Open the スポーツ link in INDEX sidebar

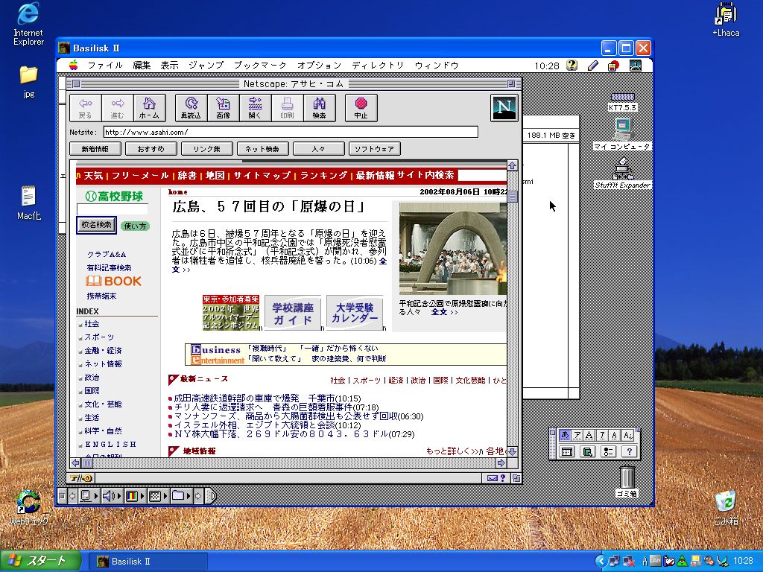99,337
